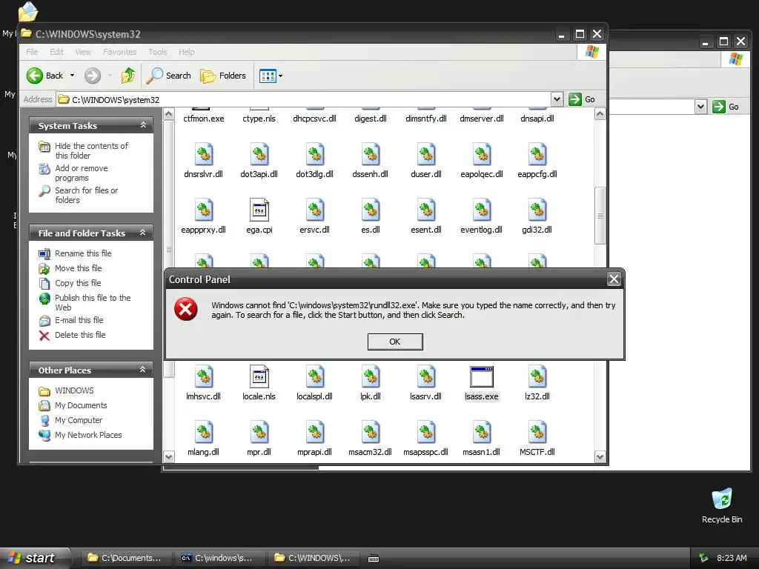Select the MSCTF.dll file icon
This screenshot has width=759, height=569.
[x=537, y=432]
